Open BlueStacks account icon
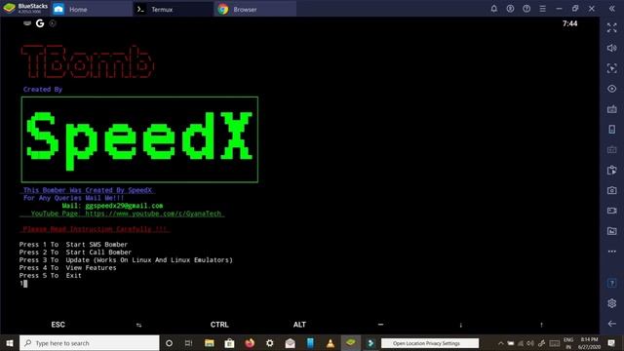 510,9
